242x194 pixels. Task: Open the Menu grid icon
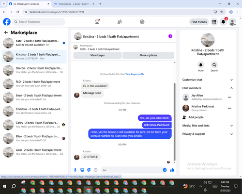pyautogui.click(x=214, y=22)
